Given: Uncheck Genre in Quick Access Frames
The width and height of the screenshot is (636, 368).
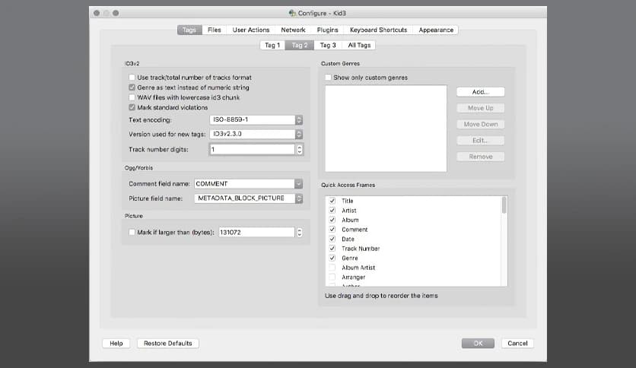Looking at the screenshot, I should pyautogui.click(x=332, y=258).
